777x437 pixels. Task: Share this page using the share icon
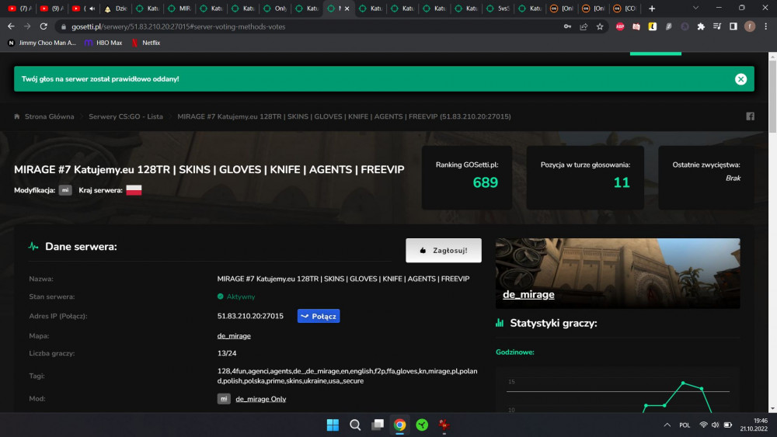tap(584, 26)
